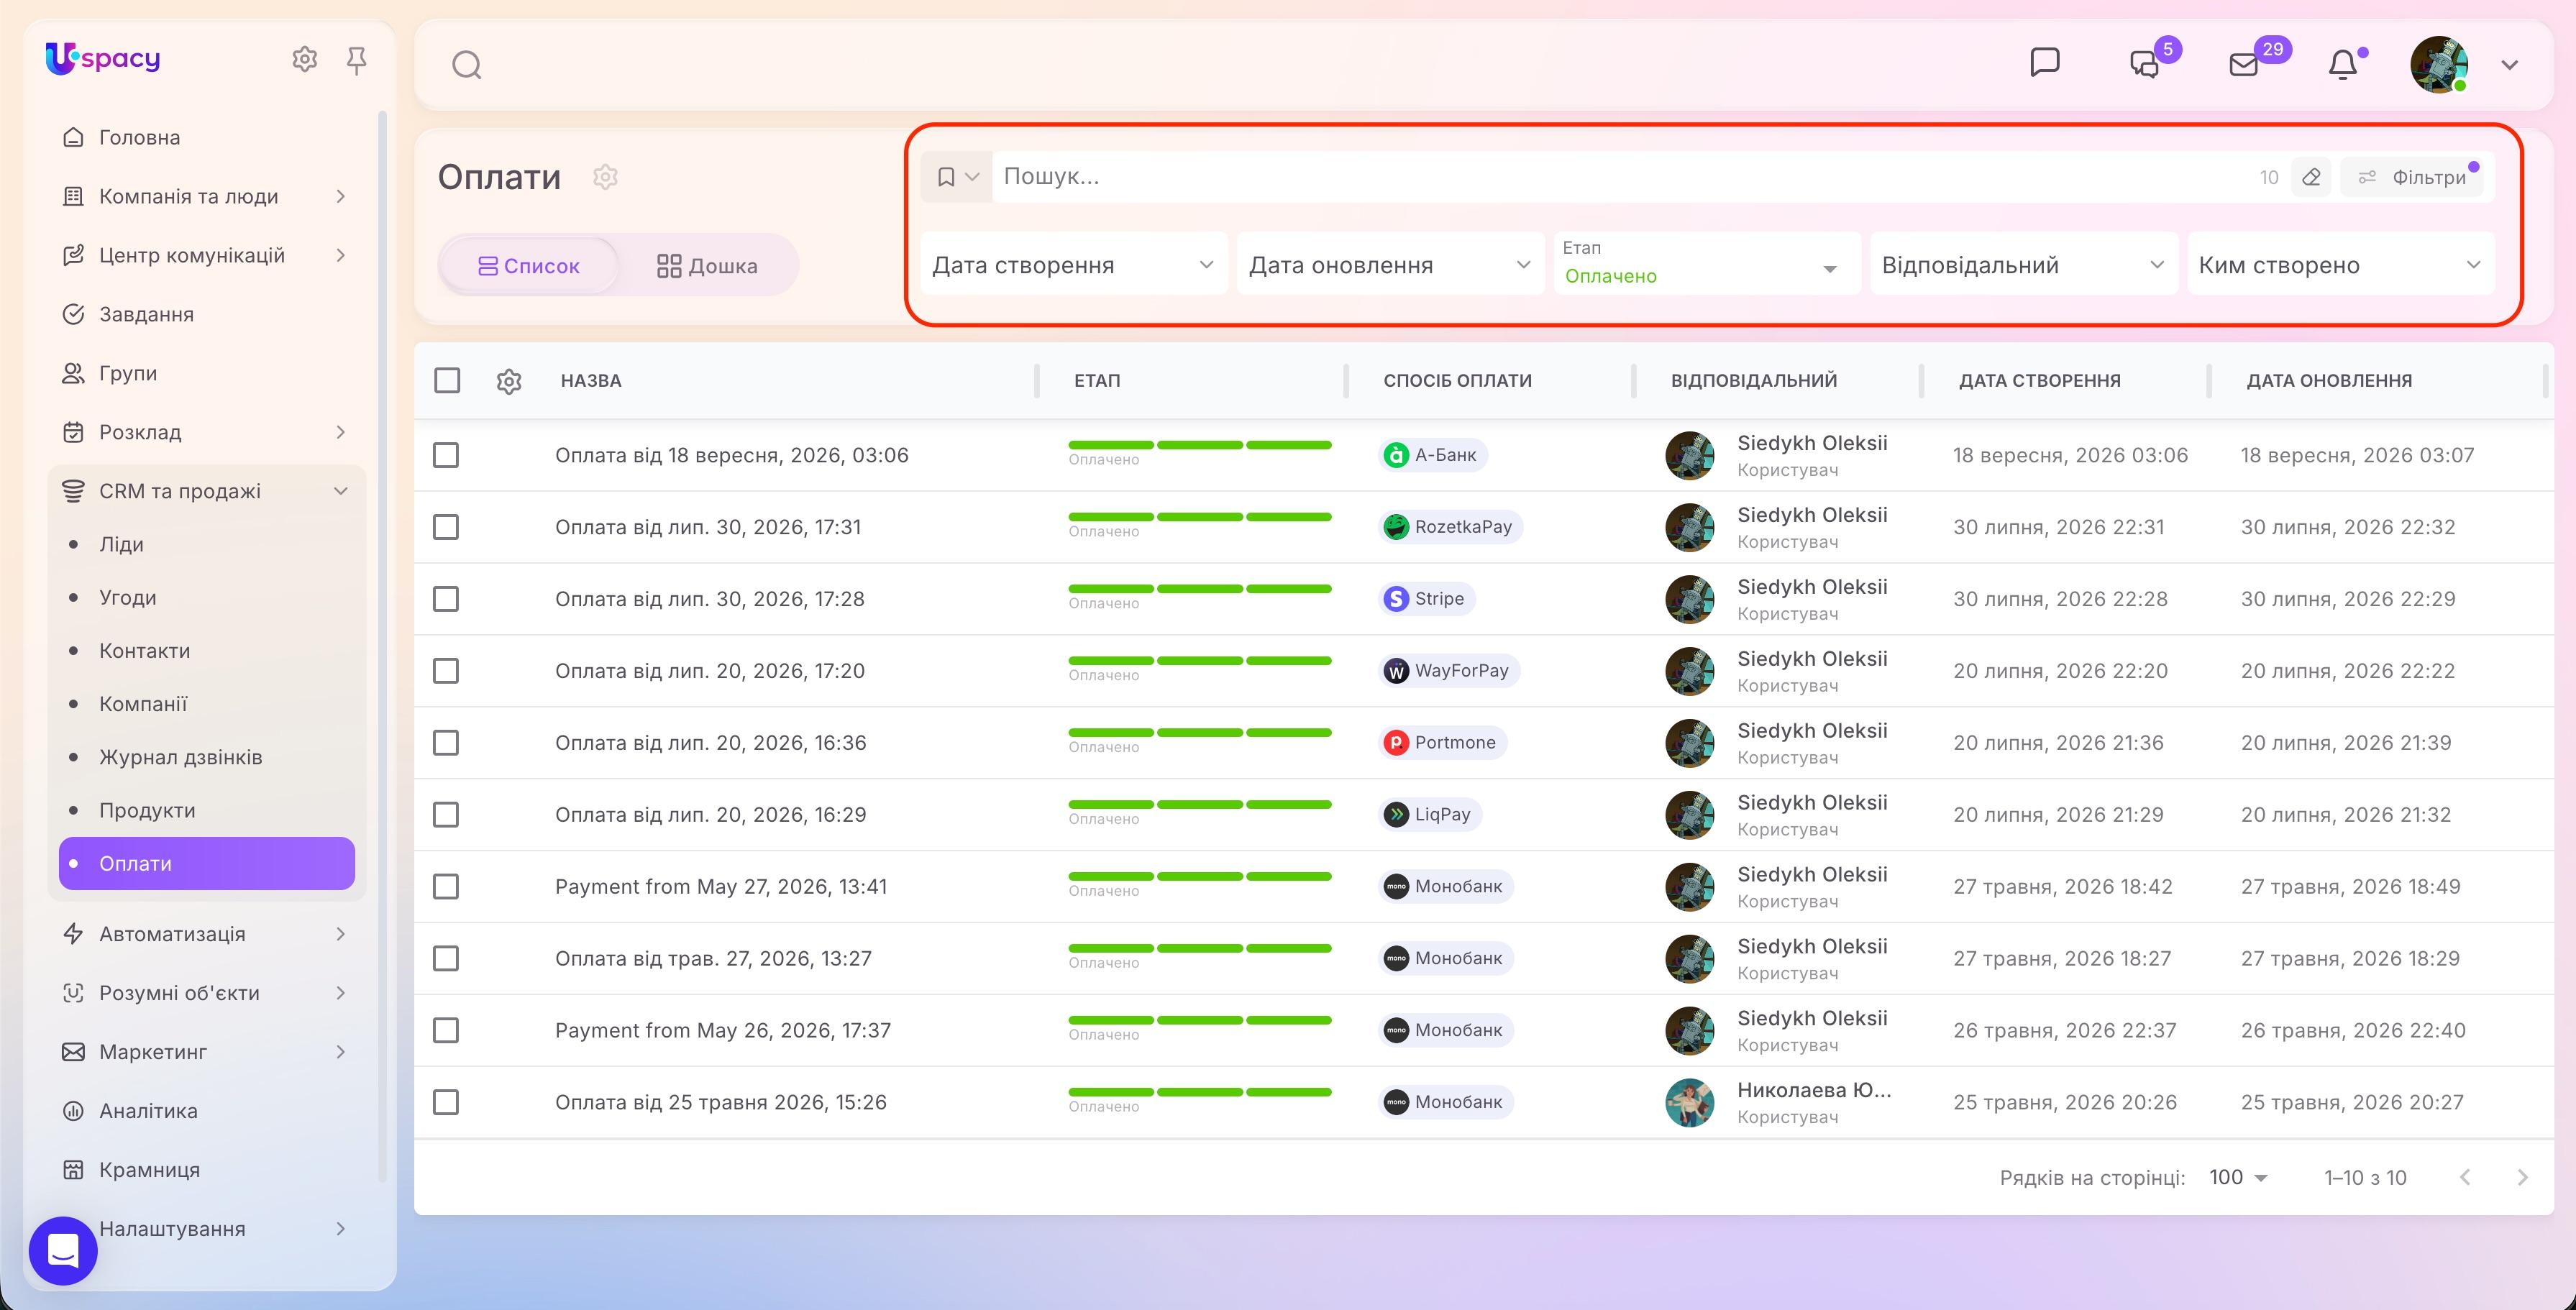This screenshot has height=1310, width=2576.
Task: Open mail icon with badge 29
Action: pyautogui.click(x=2245, y=64)
